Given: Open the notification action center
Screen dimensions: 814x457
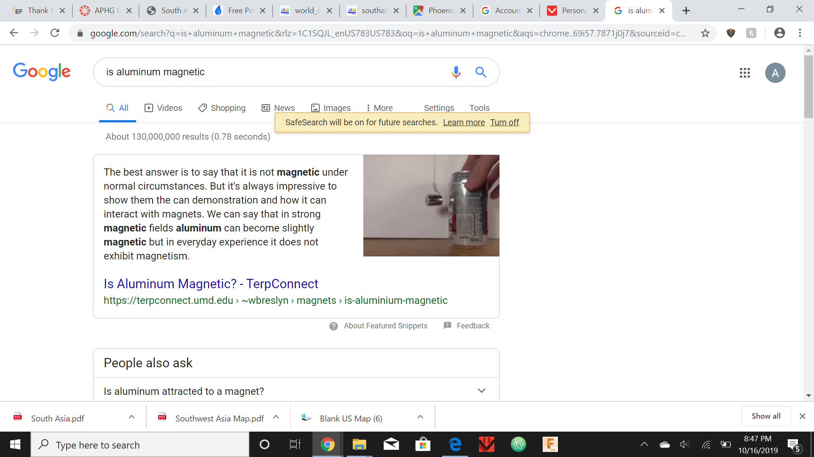Looking at the screenshot, I should tap(794, 445).
